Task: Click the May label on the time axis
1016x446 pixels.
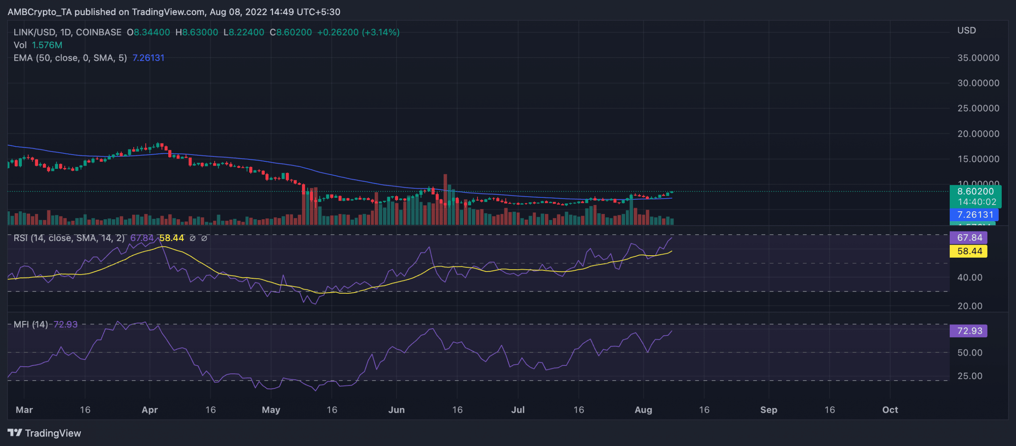Action: click(271, 410)
